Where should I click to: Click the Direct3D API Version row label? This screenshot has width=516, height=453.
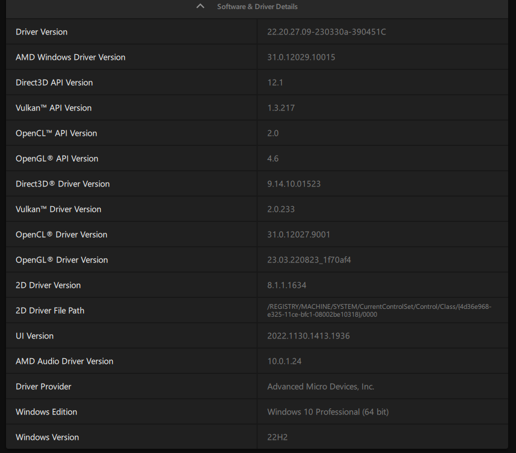pyautogui.click(x=54, y=83)
